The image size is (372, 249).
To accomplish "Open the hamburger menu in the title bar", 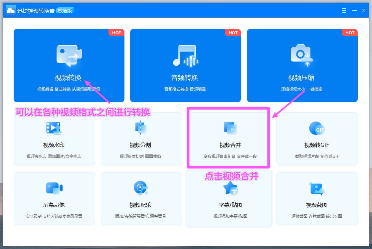I will click(344, 10).
